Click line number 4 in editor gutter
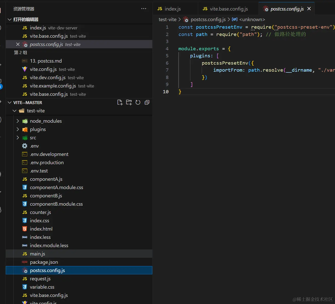 click(167, 49)
